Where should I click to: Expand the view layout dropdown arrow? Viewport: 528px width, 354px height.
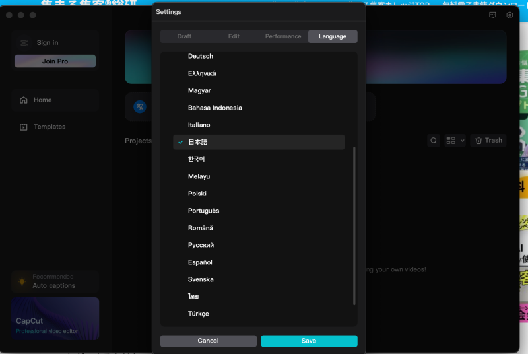[462, 141]
